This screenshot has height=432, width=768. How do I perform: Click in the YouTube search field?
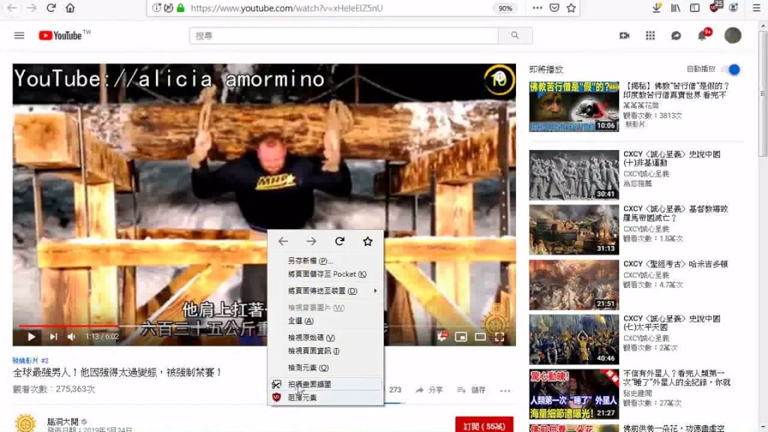pos(343,35)
